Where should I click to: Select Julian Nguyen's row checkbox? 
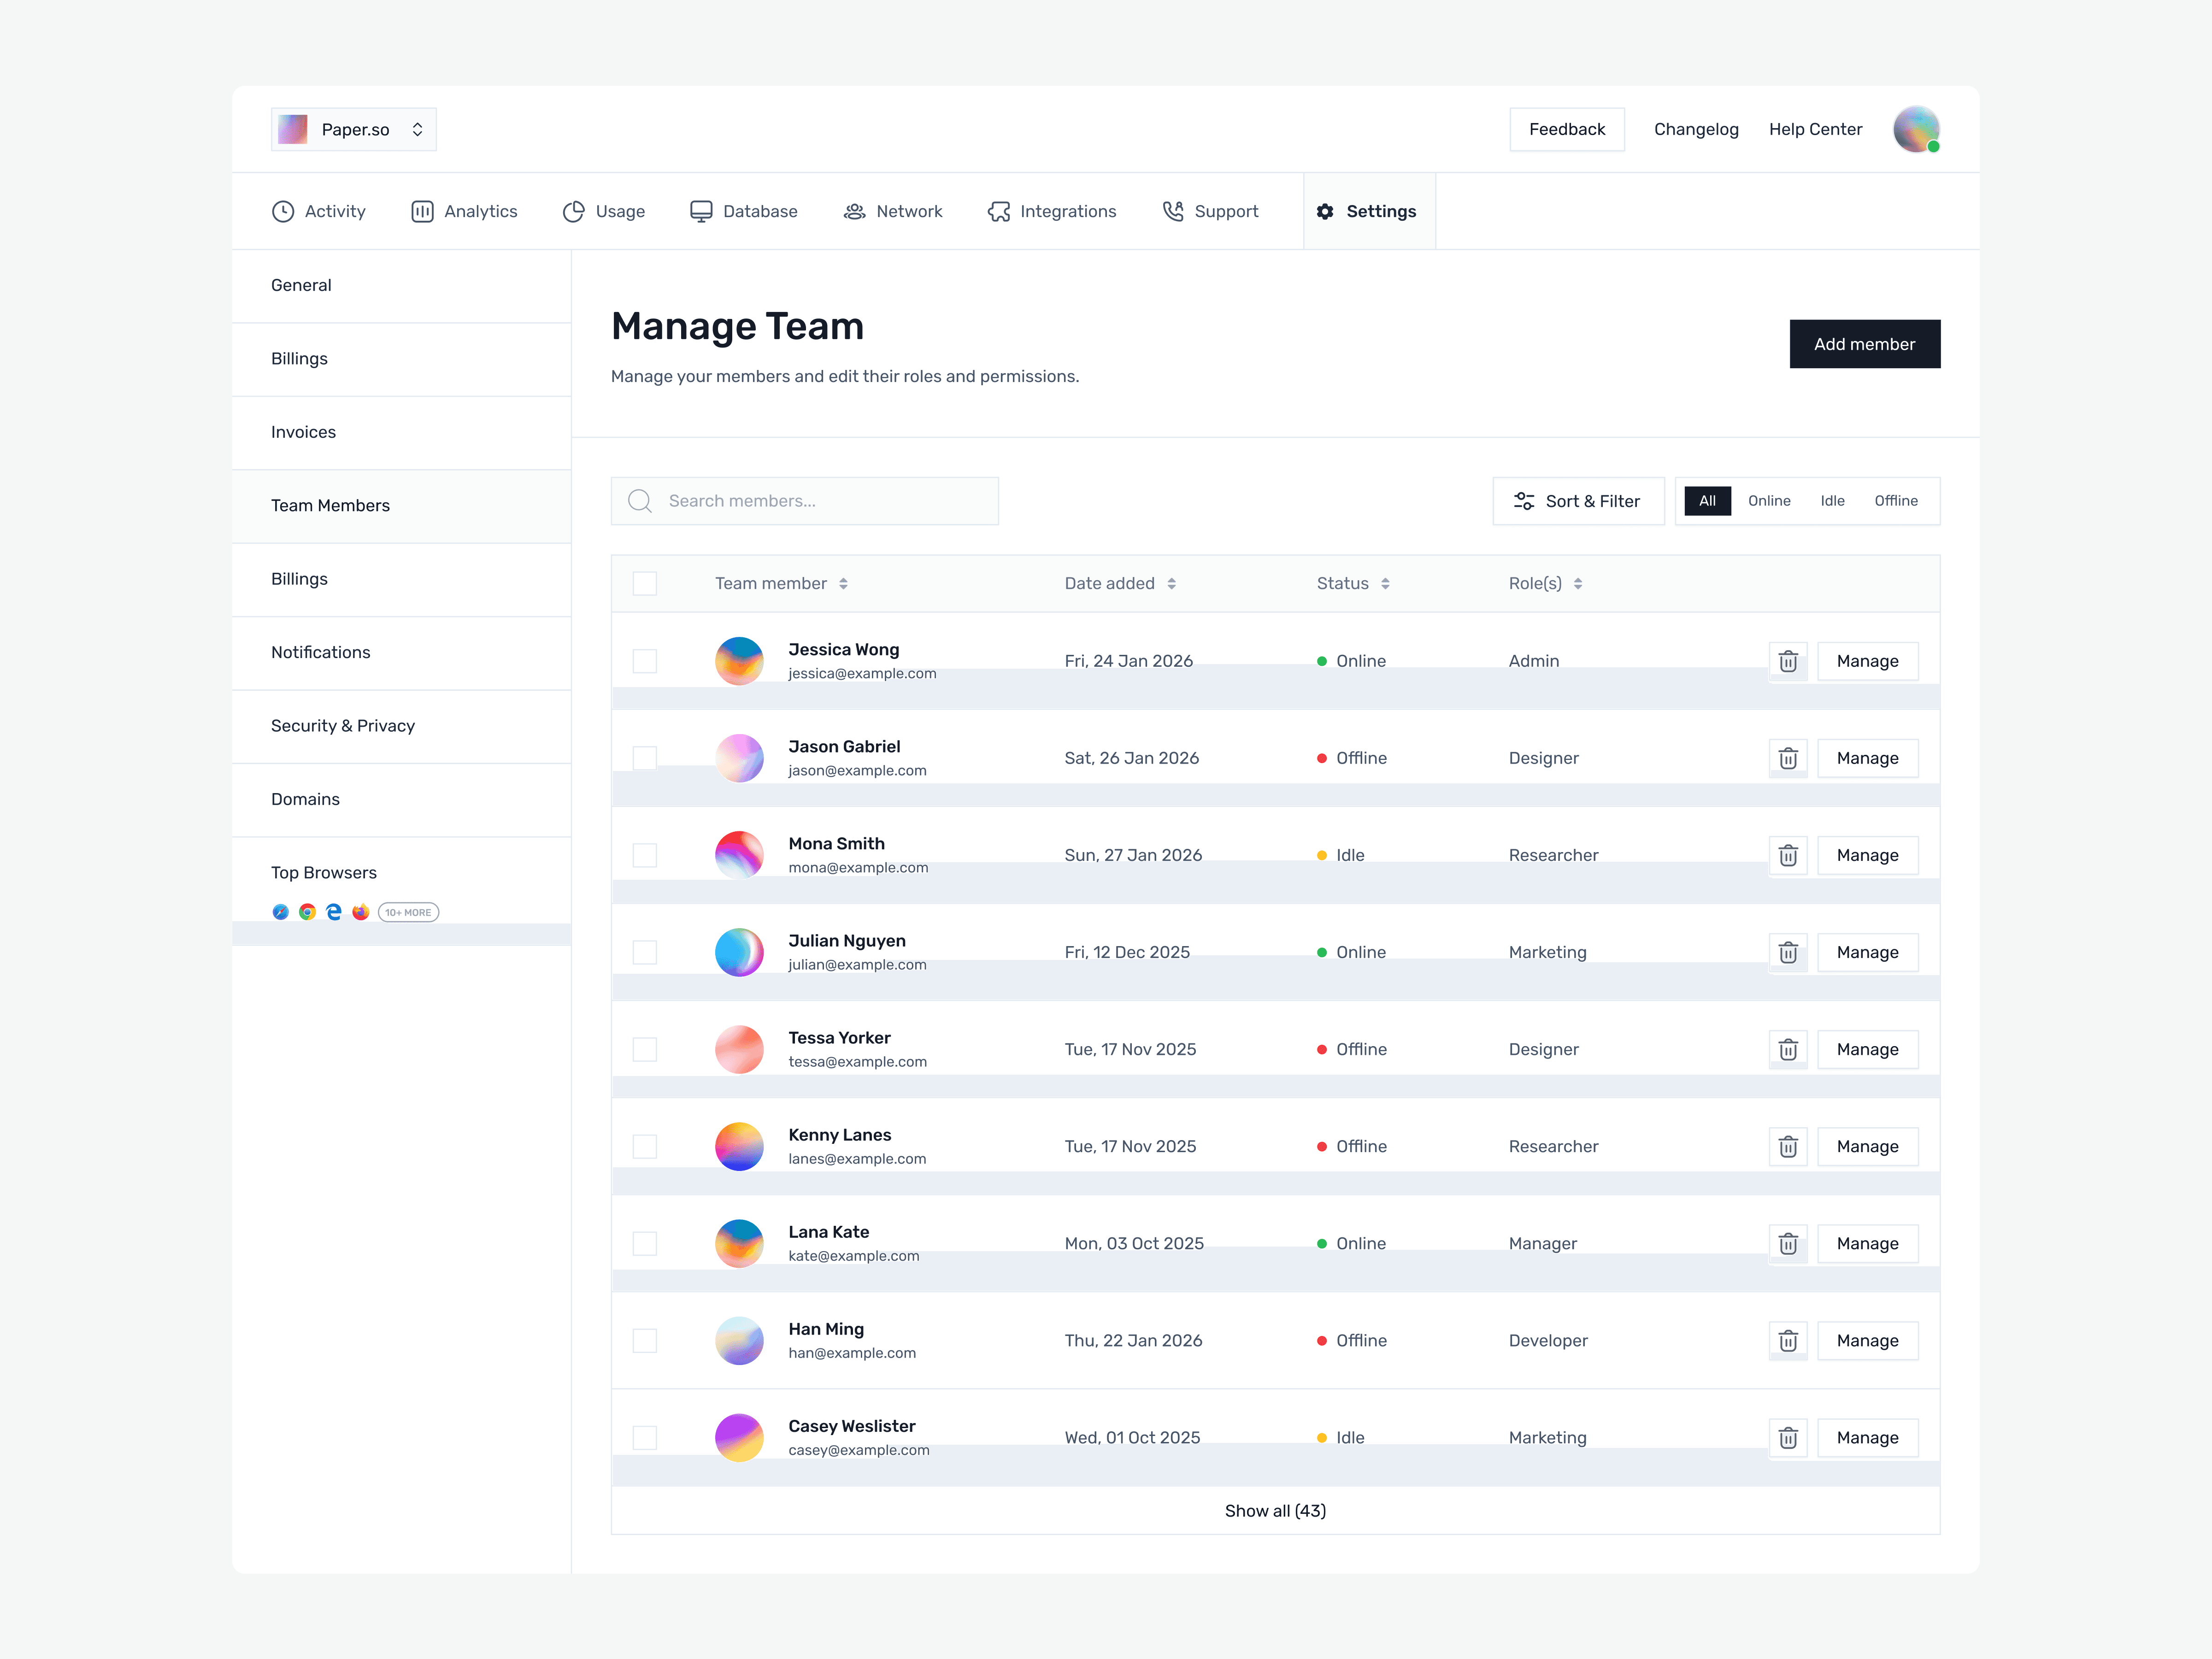point(645,952)
